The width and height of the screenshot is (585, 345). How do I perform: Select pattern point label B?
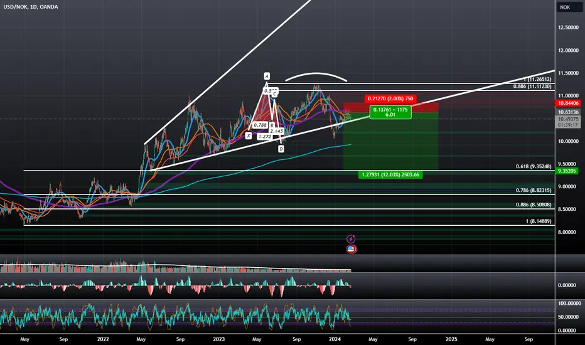(x=272, y=125)
